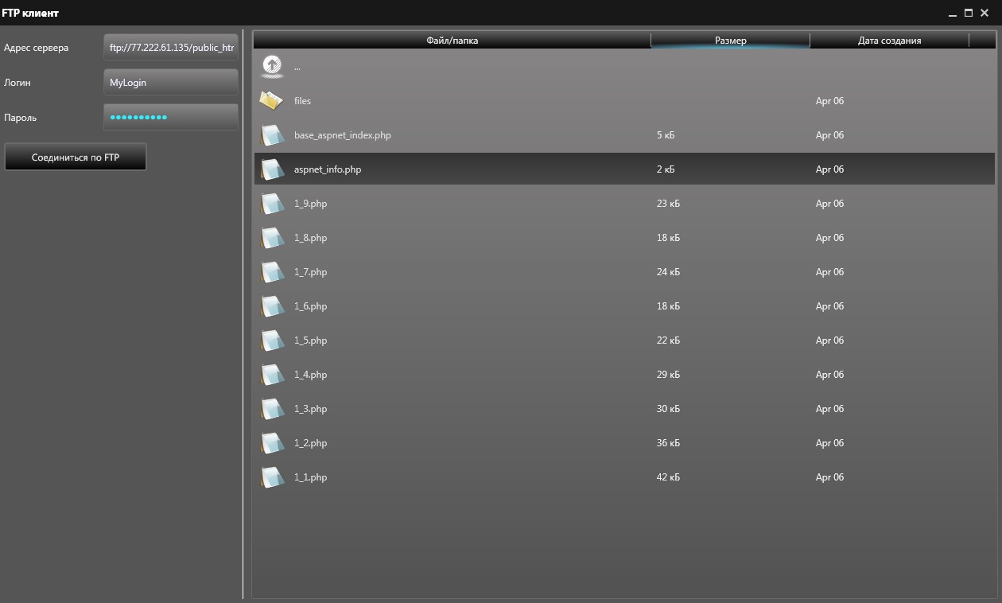Click the 1_7.php file name

(x=310, y=272)
